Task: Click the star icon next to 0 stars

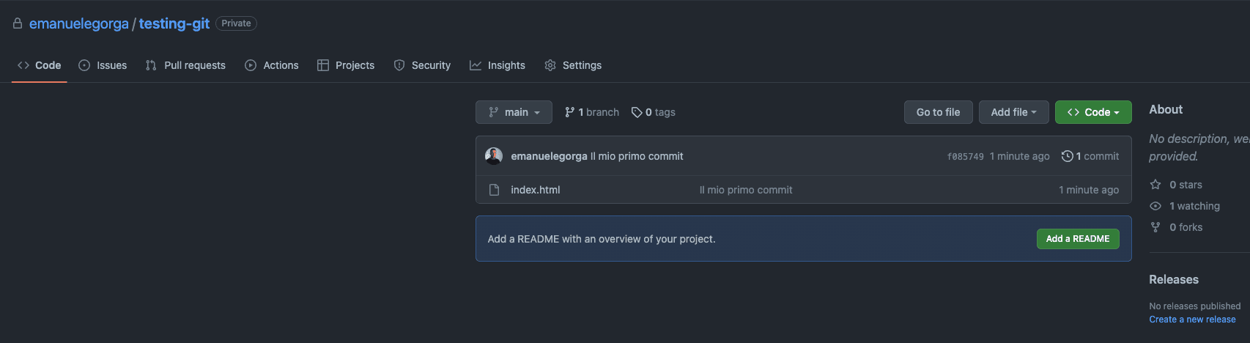Action: click(1155, 185)
